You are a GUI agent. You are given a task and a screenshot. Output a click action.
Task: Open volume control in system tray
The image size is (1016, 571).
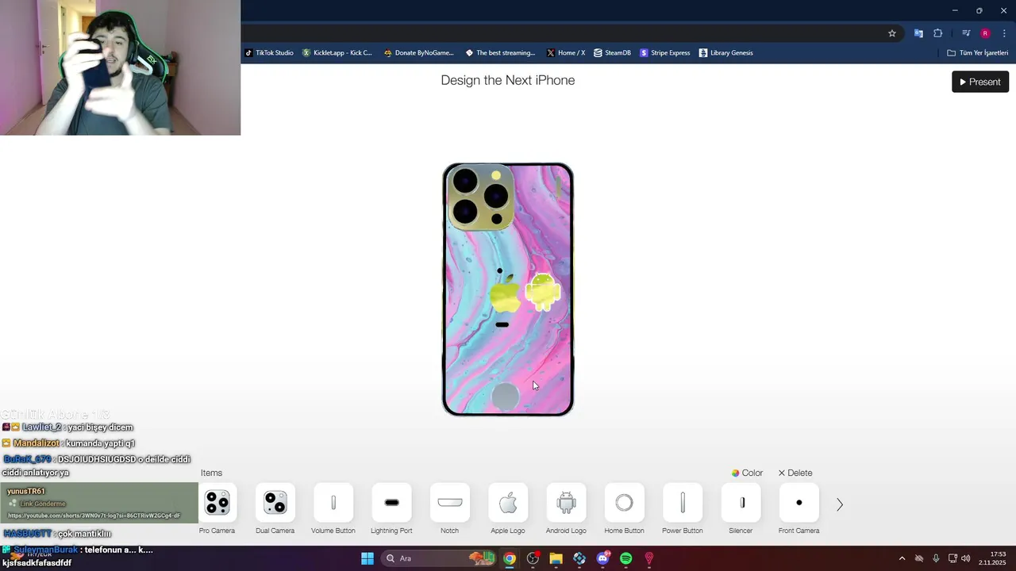(x=965, y=558)
